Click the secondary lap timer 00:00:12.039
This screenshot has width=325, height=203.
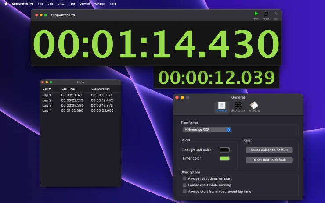click(x=217, y=78)
